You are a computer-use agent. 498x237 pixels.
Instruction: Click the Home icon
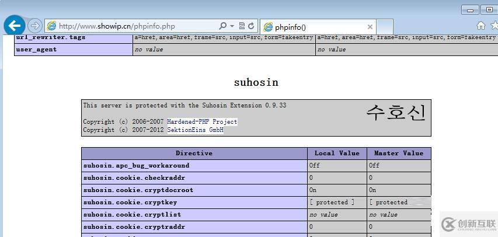[481, 26]
